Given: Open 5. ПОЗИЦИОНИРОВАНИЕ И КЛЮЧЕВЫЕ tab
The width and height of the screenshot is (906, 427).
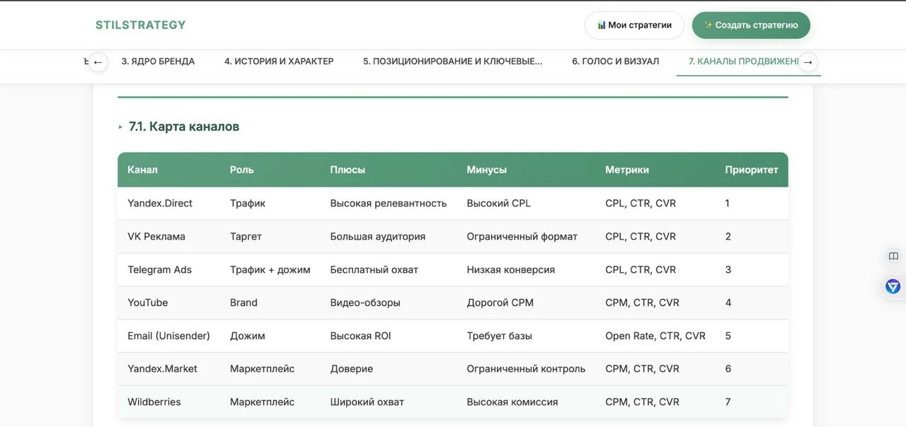Looking at the screenshot, I should 452,62.
